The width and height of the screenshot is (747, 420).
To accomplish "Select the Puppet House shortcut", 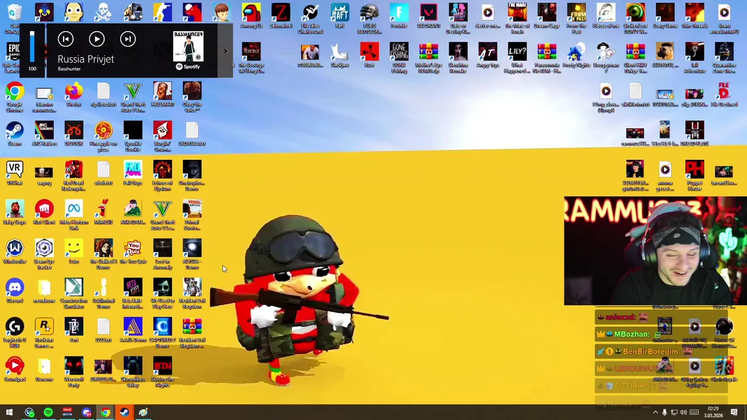I will point(694,176).
